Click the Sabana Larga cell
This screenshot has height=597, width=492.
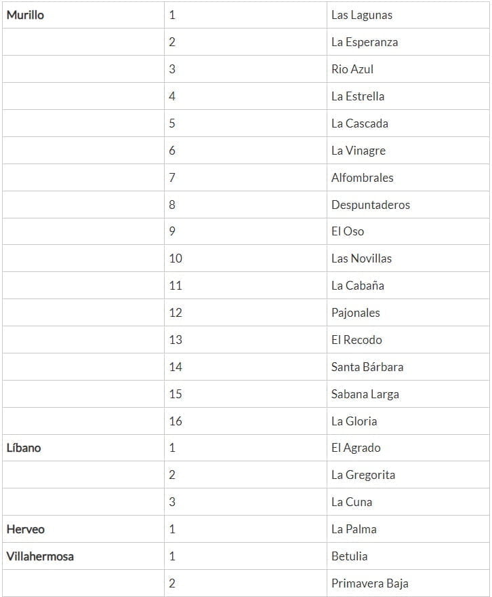(365, 394)
